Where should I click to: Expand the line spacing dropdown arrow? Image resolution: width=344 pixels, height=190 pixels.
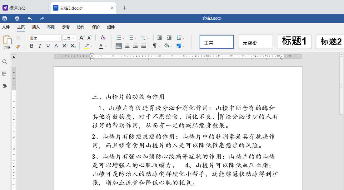coord(184,38)
